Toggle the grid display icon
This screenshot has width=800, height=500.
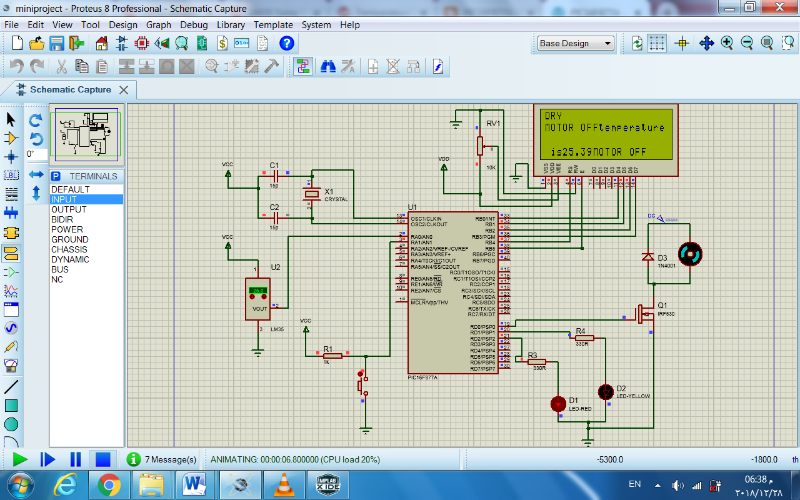tap(657, 43)
